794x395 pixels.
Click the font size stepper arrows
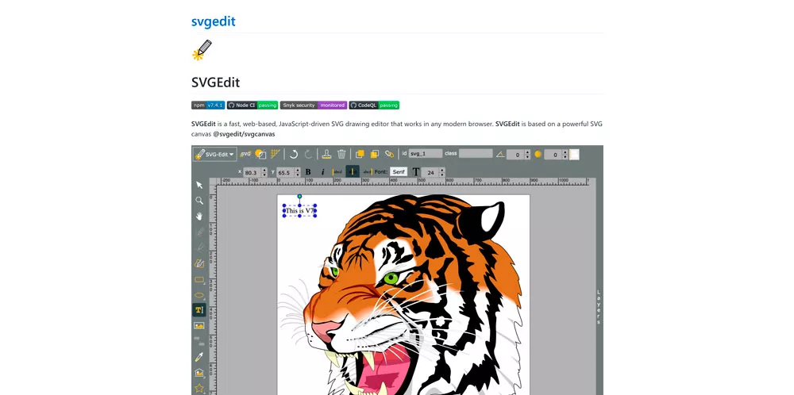(x=442, y=172)
